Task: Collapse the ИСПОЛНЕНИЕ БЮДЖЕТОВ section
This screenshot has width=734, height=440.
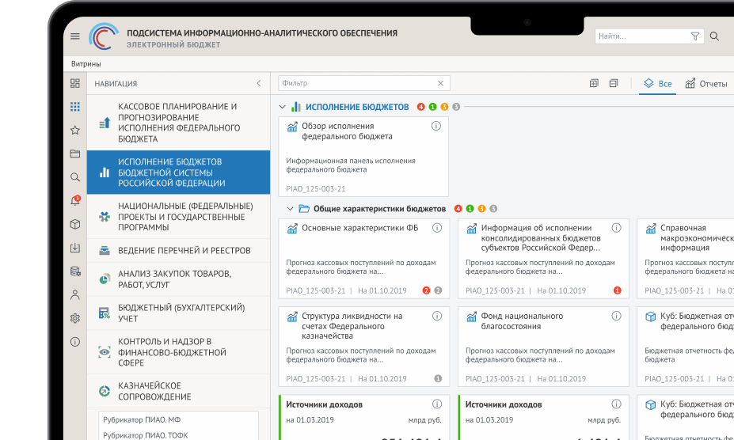Action: point(282,107)
